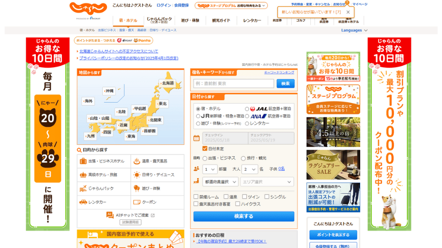The width and height of the screenshot is (442, 248).
Task: Check the ツイン checkbox
Action: (x=244, y=196)
